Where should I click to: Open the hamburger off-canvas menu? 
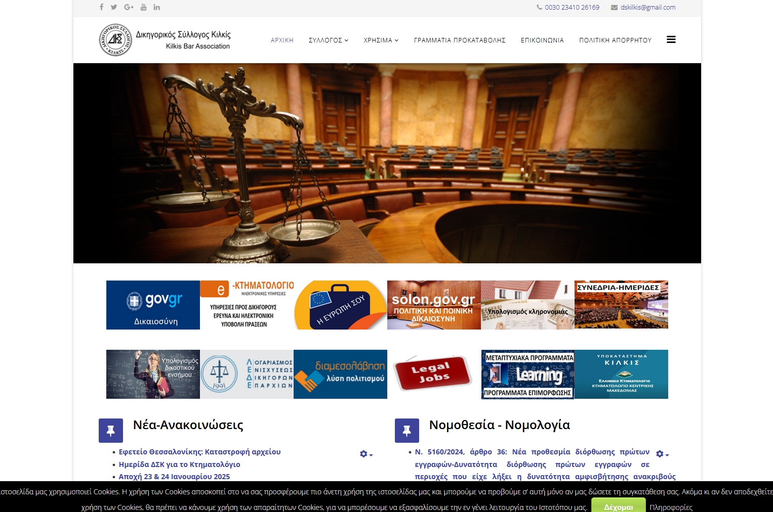coord(671,40)
